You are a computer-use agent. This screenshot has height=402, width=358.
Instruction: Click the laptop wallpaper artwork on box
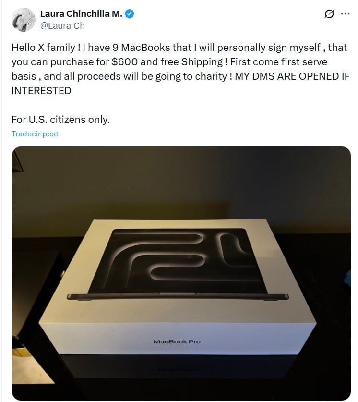178,261
